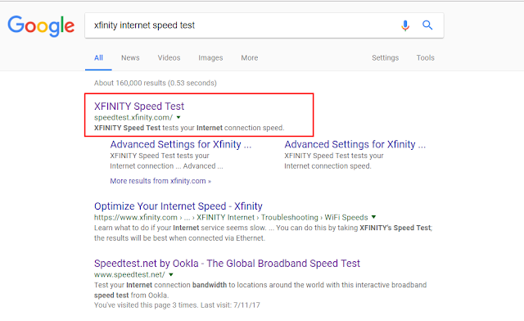Expand dropdown arrow after 'WiFi Speeds' breadcrumb
This screenshot has width=524, height=321.
(373, 217)
